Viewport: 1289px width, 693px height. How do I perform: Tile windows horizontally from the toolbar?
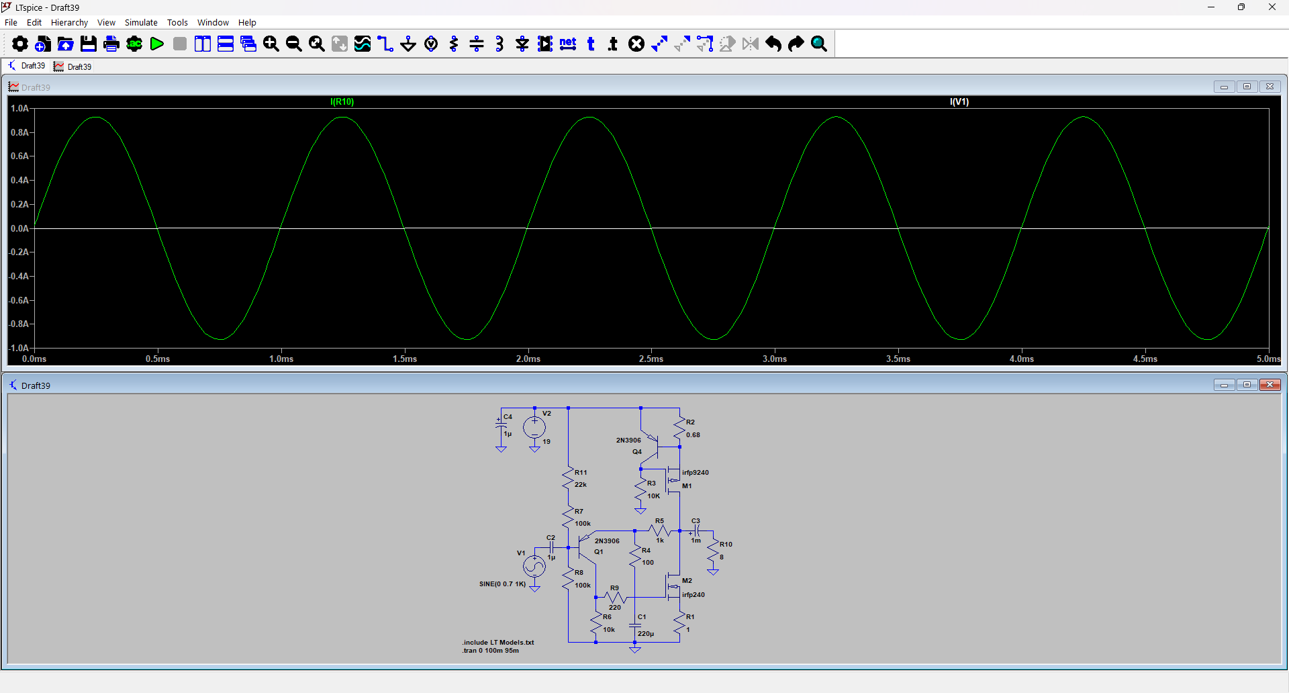(226, 44)
